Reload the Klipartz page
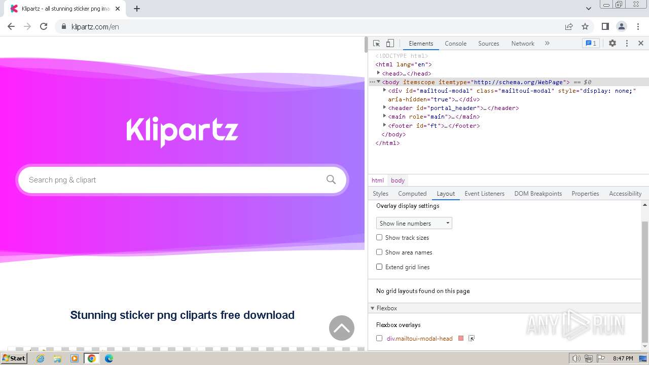The height and width of the screenshot is (365, 649). point(44,26)
